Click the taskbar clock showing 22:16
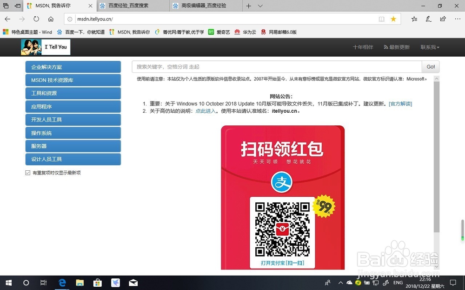465x290 pixels. click(425, 283)
